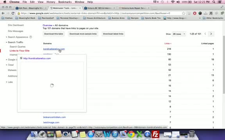225x140 pixels.
Task: Open Notification Center list icon
Action: tap(220, 2)
